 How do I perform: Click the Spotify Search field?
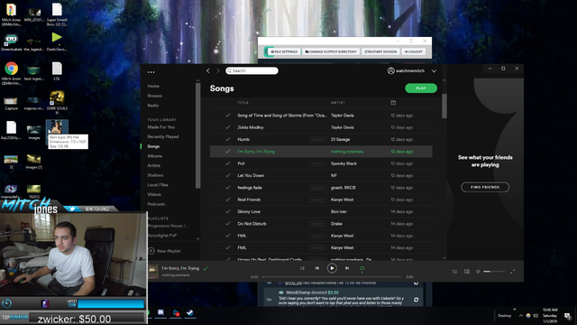pyautogui.click(x=252, y=70)
